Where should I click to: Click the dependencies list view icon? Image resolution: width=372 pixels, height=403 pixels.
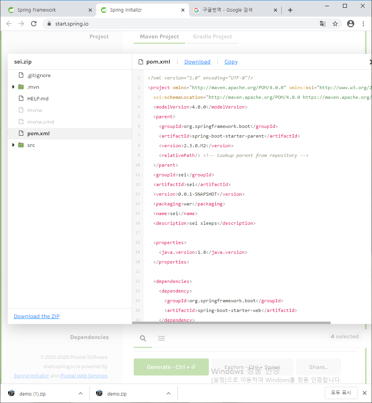(x=162, y=338)
